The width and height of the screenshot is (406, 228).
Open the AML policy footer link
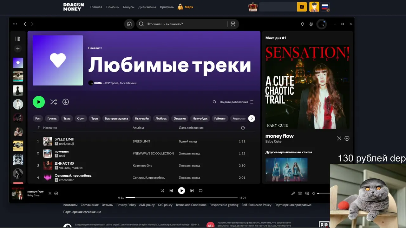coord(147,205)
